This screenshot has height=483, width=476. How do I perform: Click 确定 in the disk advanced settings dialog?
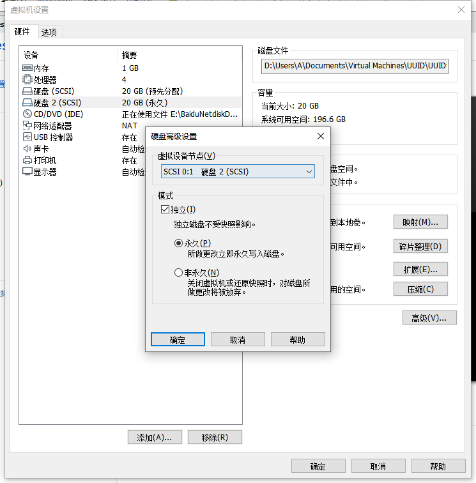coord(178,340)
